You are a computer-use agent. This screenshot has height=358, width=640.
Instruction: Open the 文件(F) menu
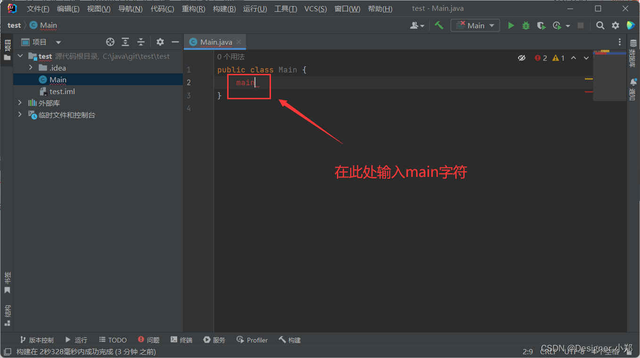click(x=38, y=9)
